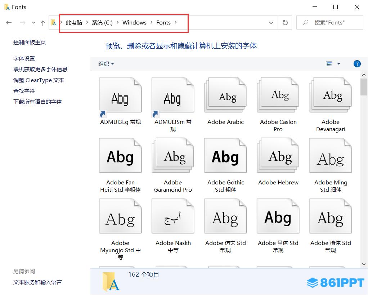Viewport: 368px width, 295px height.
Task: Click 下载所有语言的字体 link
Action: (38, 102)
